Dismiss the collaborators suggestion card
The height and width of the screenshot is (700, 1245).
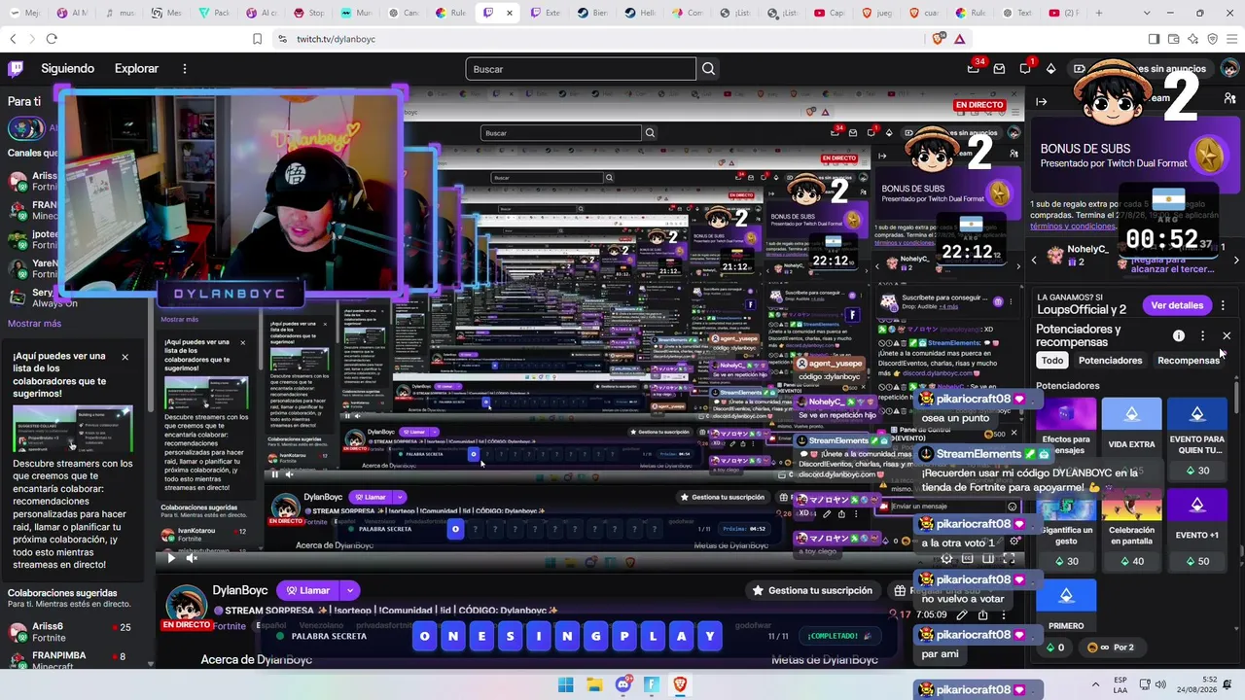[x=124, y=357]
